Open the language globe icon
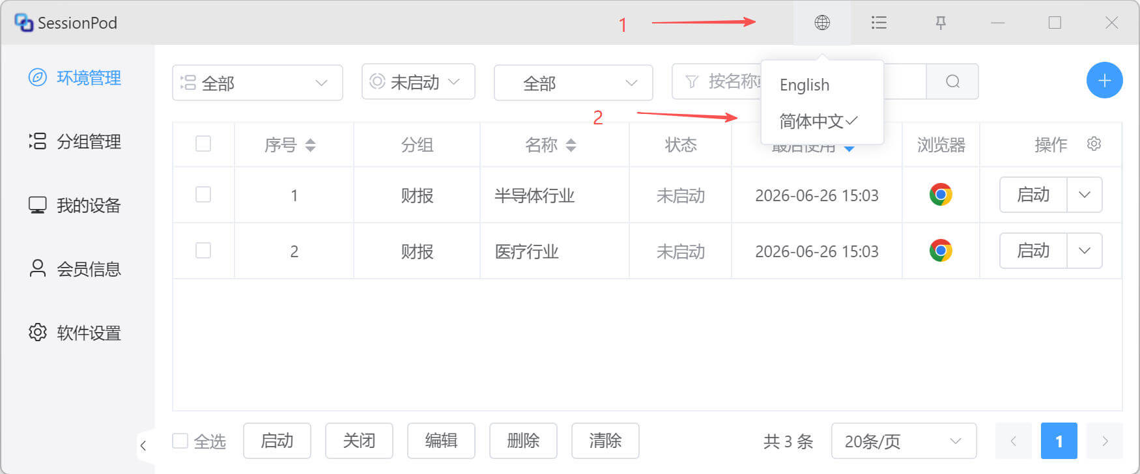1140x474 pixels. point(822,23)
